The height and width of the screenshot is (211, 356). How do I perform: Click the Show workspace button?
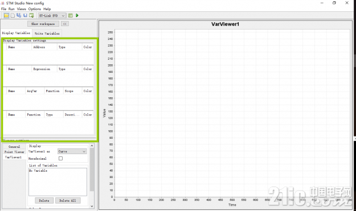(x=43, y=24)
